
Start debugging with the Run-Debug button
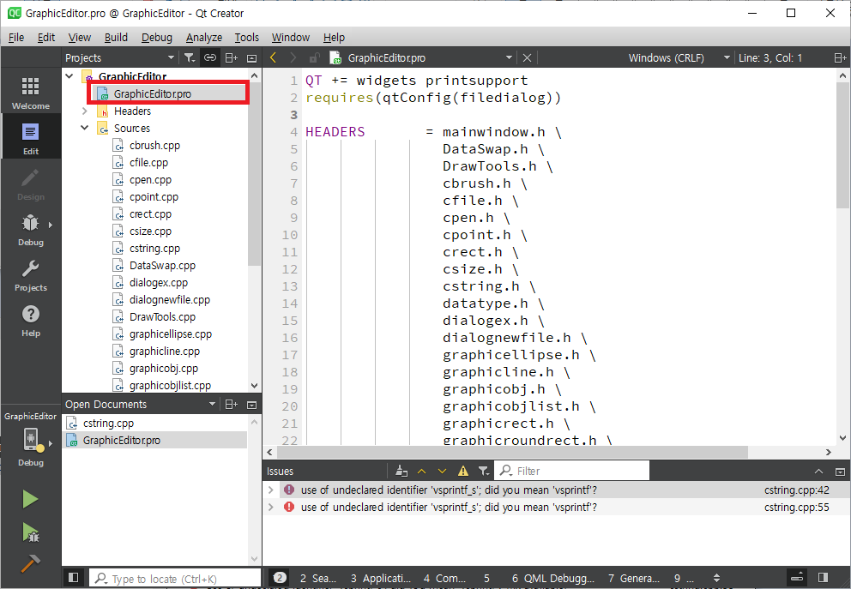click(x=30, y=532)
